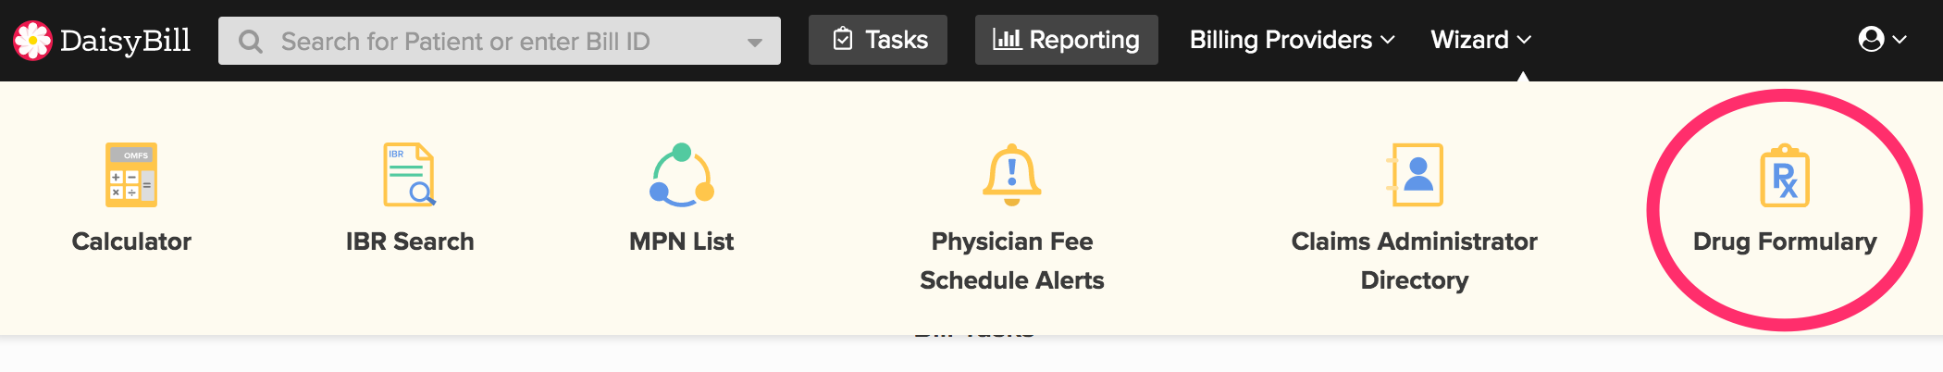Open the Reporting page
This screenshot has height=372, width=1943.
point(1066,40)
